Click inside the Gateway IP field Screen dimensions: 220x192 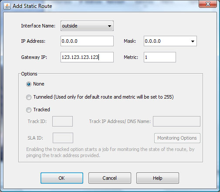pyautogui.click(x=87, y=57)
